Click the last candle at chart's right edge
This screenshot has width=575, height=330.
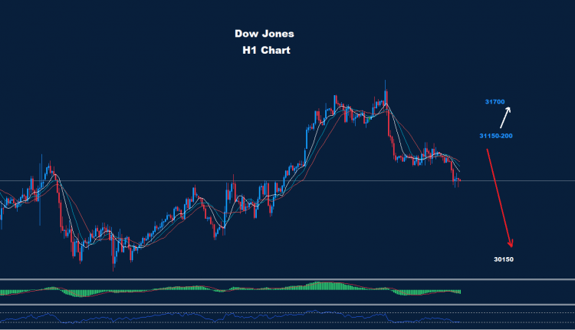coord(459,180)
